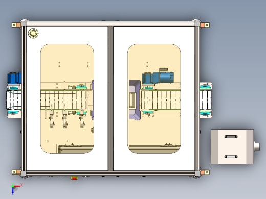Select the conveyor end protruding from the right frame
The height and width of the screenshot is (199, 266).
point(206,100)
